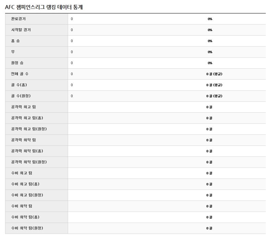The width and height of the screenshot is (274, 237).
Task: Click the '수비 최약 팀(원정)' label
Action: click(x=27, y=228)
